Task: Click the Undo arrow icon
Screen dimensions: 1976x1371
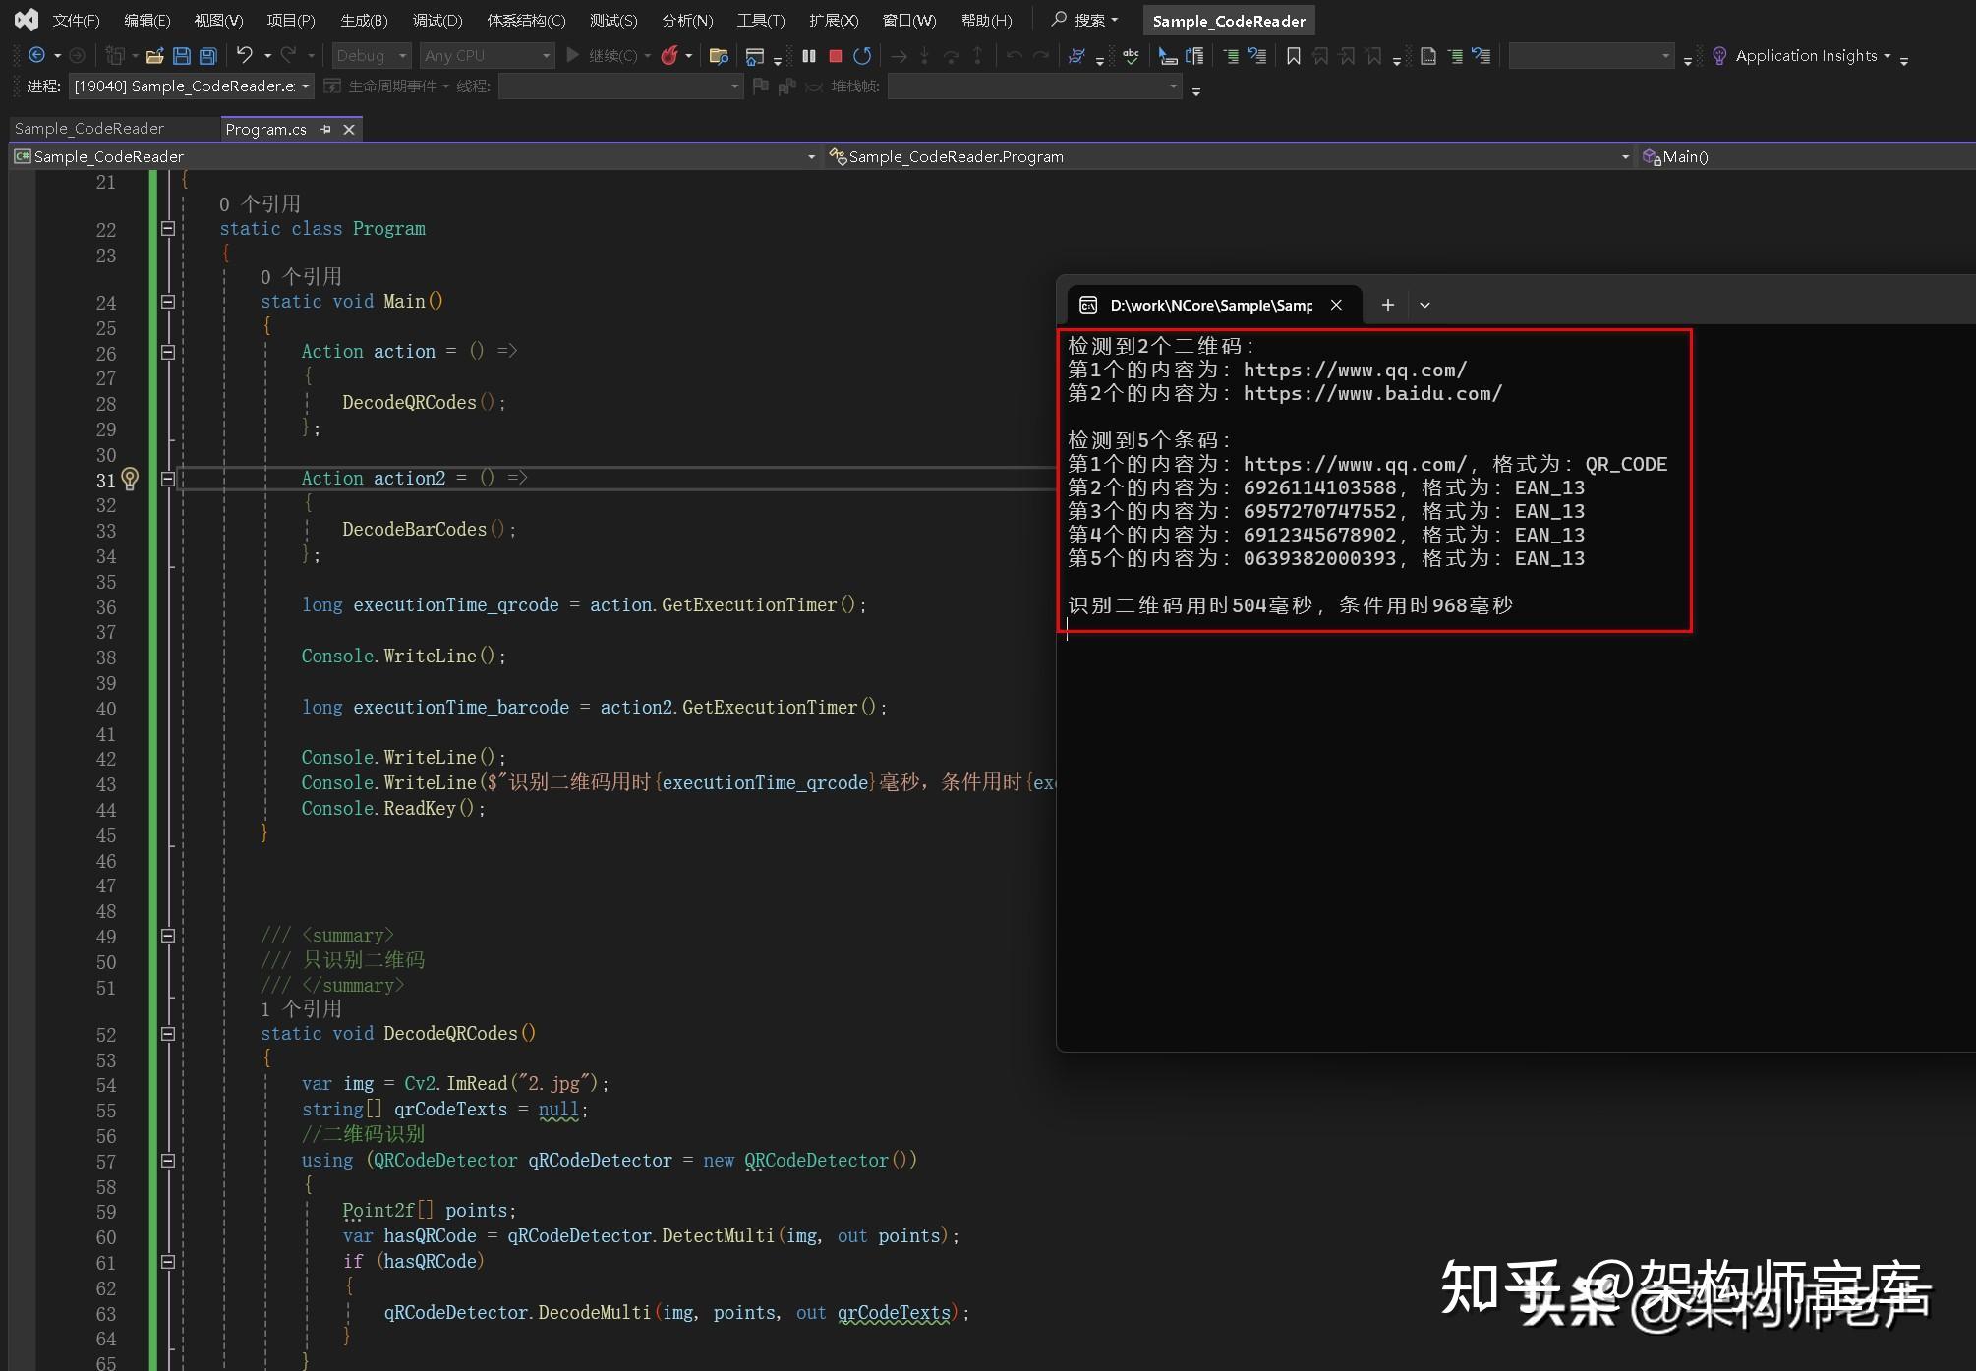Action: 245,56
